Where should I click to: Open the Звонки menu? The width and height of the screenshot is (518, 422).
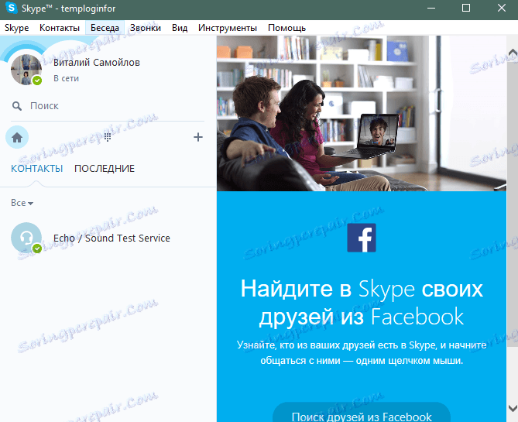[146, 28]
